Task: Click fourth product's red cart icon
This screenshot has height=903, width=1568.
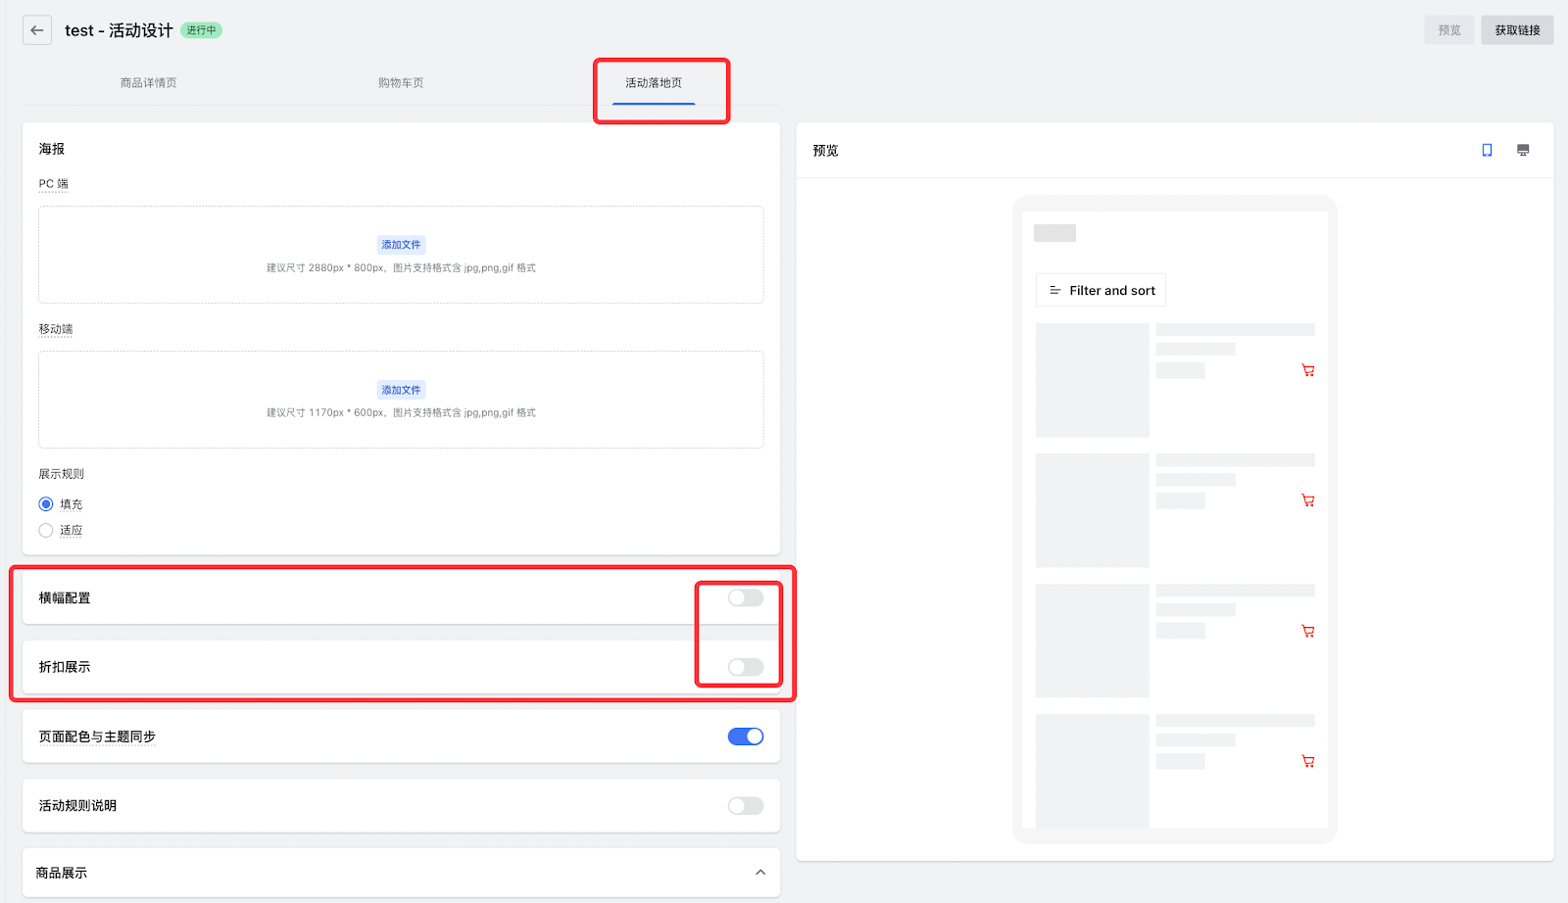Action: [x=1307, y=761]
